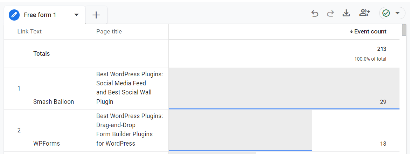Download the exploration data
Viewport: 410px width, 154px height.
click(346, 13)
